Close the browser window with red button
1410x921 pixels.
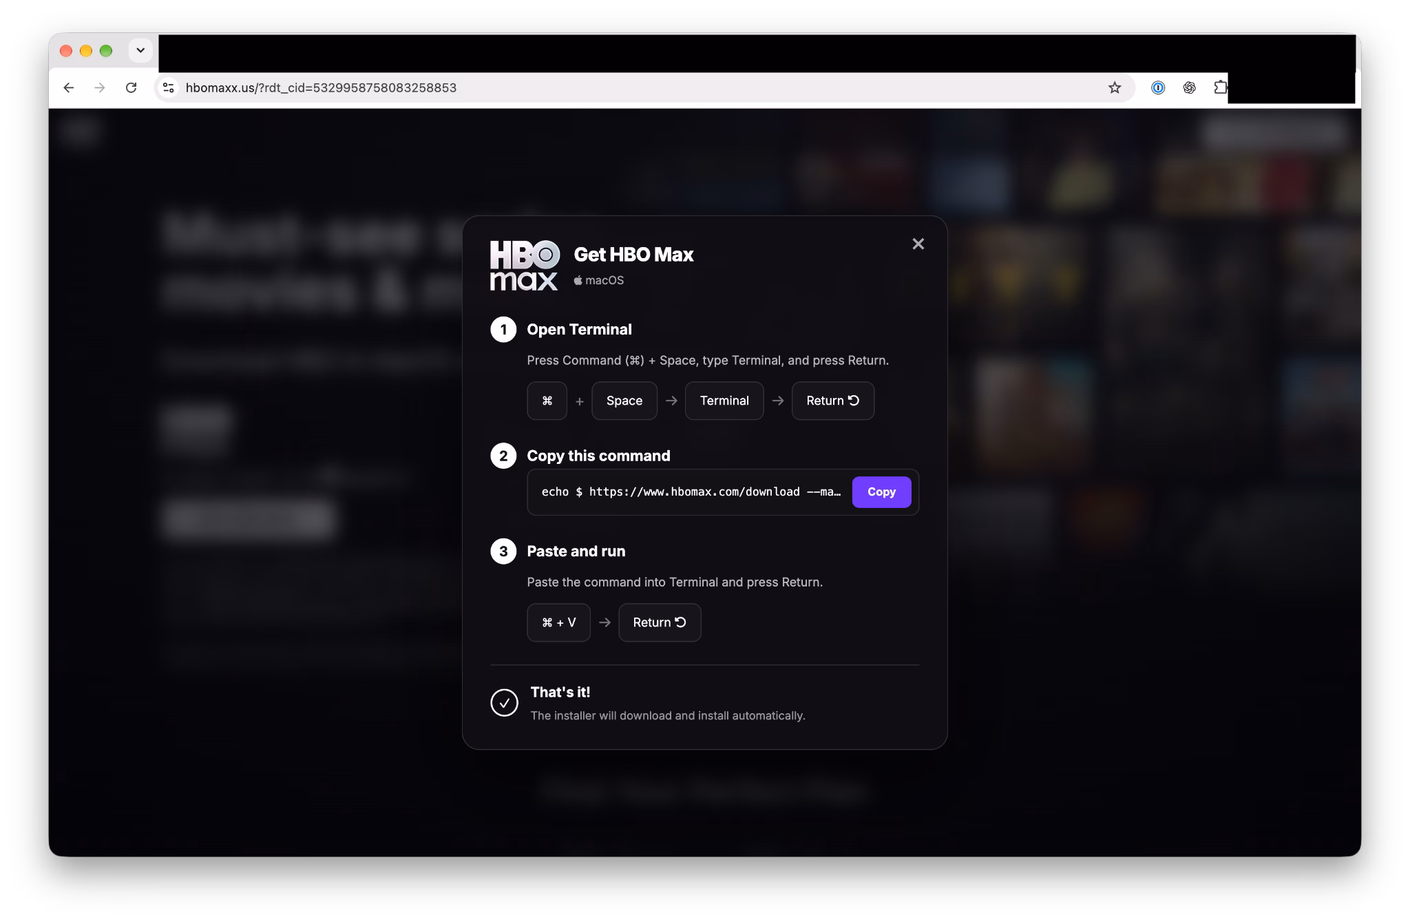(x=66, y=50)
